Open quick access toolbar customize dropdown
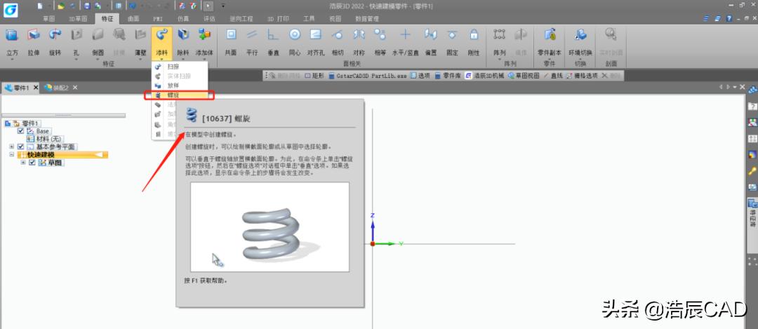The height and width of the screenshot is (329, 758). point(223,6)
